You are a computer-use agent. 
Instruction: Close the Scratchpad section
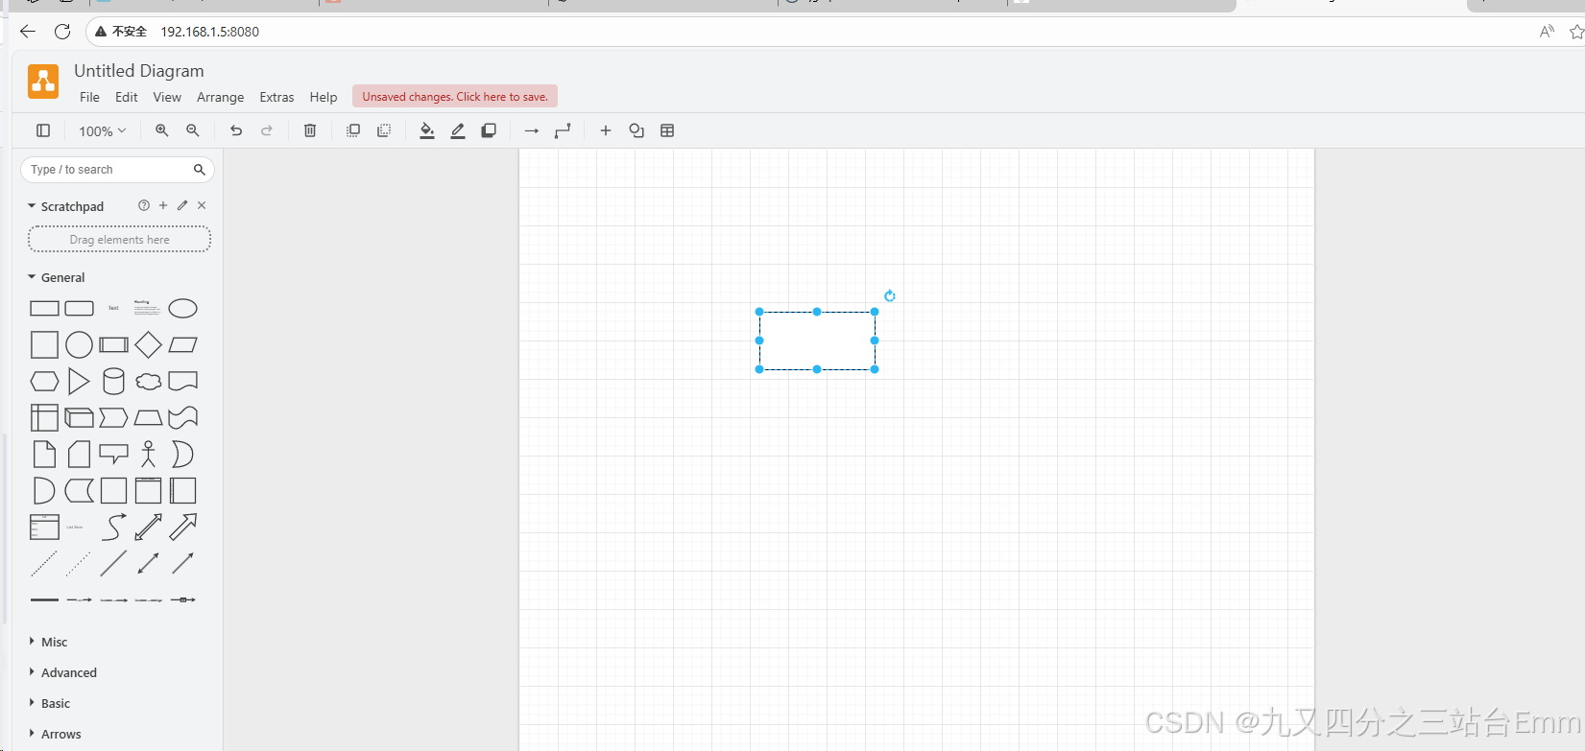click(x=202, y=205)
